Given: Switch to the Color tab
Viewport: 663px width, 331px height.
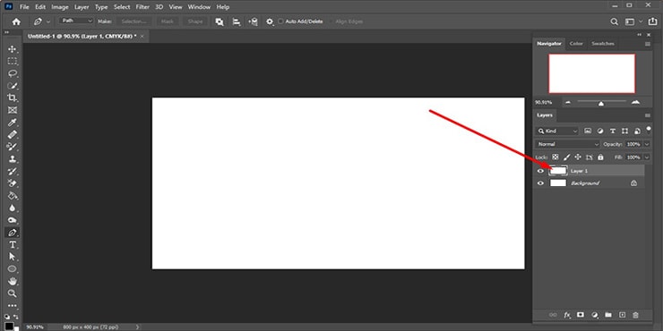Looking at the screenshot, I should click(x=576, y=44).
